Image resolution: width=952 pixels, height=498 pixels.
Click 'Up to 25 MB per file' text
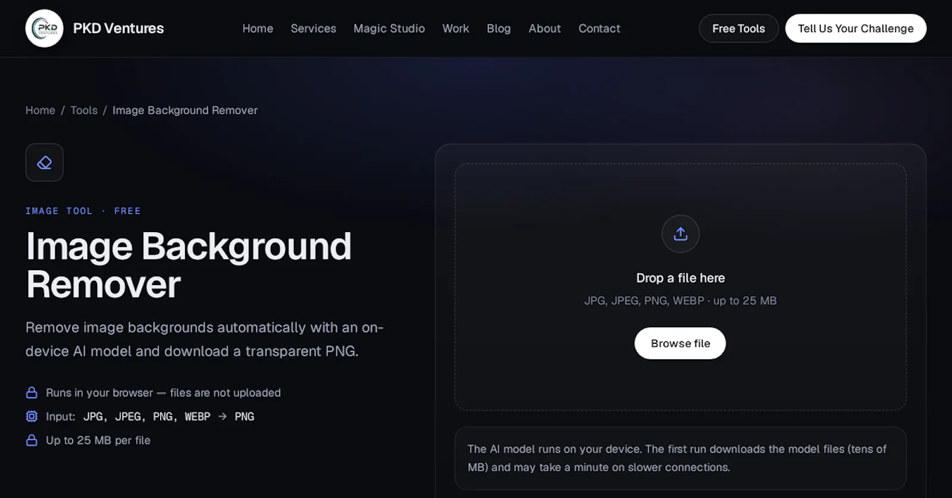pyautogui.click(x=98, y=440)
